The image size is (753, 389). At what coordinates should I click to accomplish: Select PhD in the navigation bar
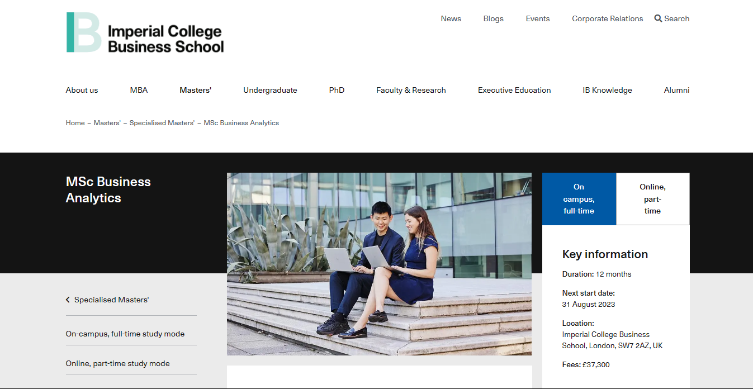coord(337,90)
